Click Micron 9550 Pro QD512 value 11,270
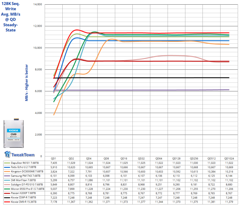The width and height of the screenshot is (240, 220). click(x=211, y=189)
